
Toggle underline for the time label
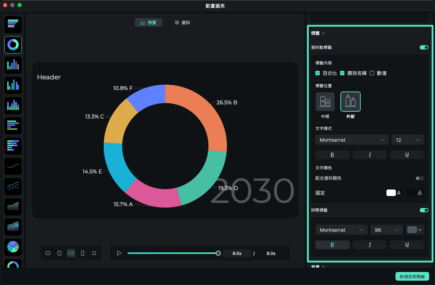pos(407,245)
